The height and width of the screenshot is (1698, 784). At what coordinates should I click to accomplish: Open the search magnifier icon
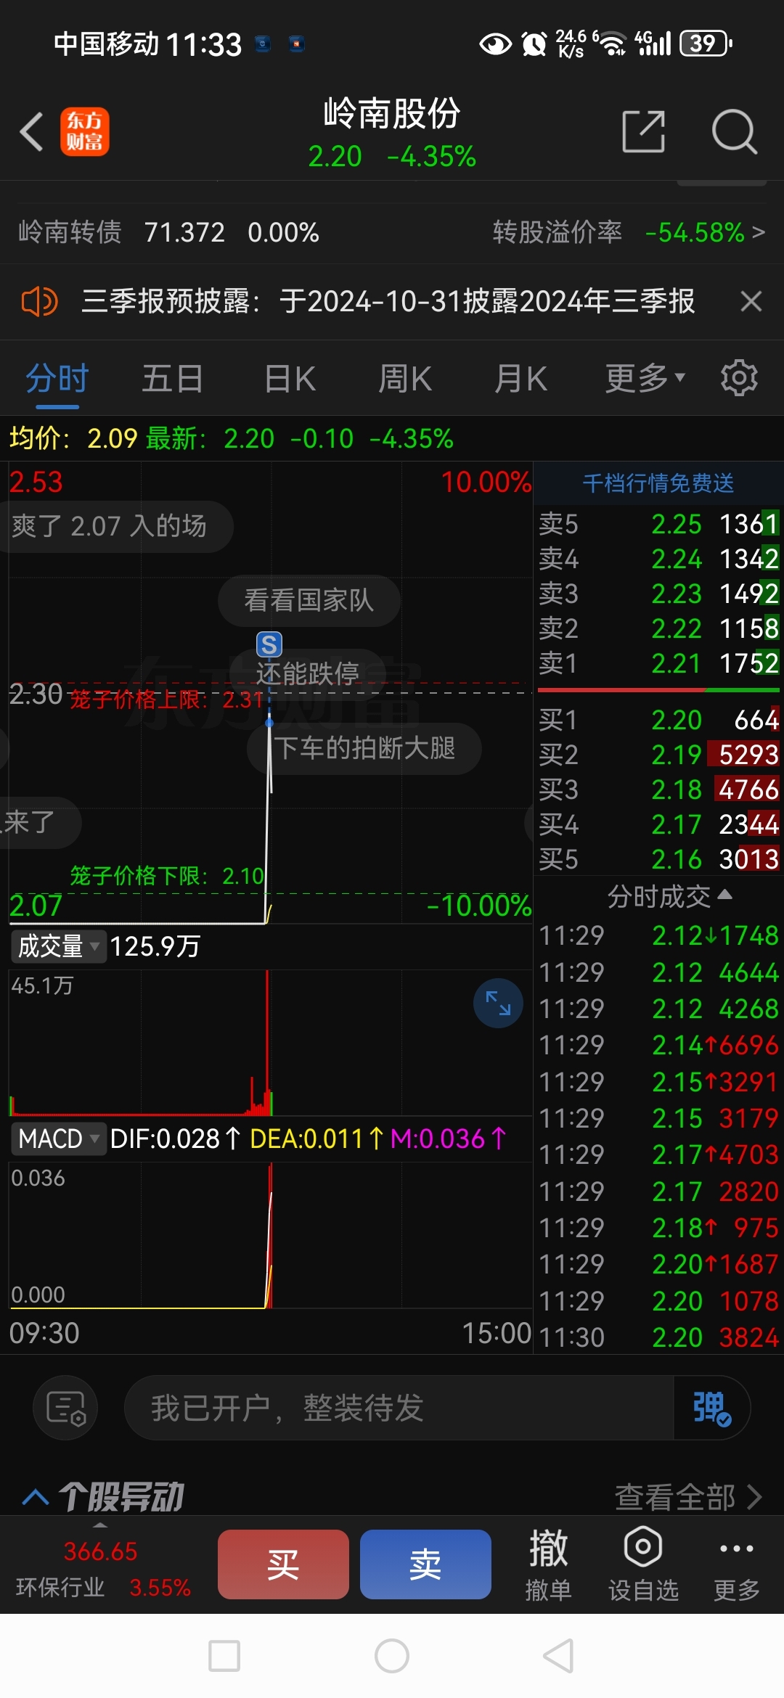click(734, 131)
